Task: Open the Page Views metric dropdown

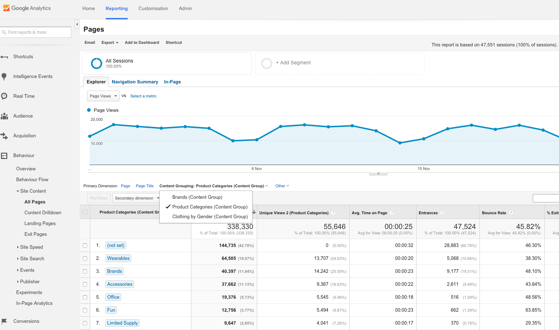Action: coord(103,96)
